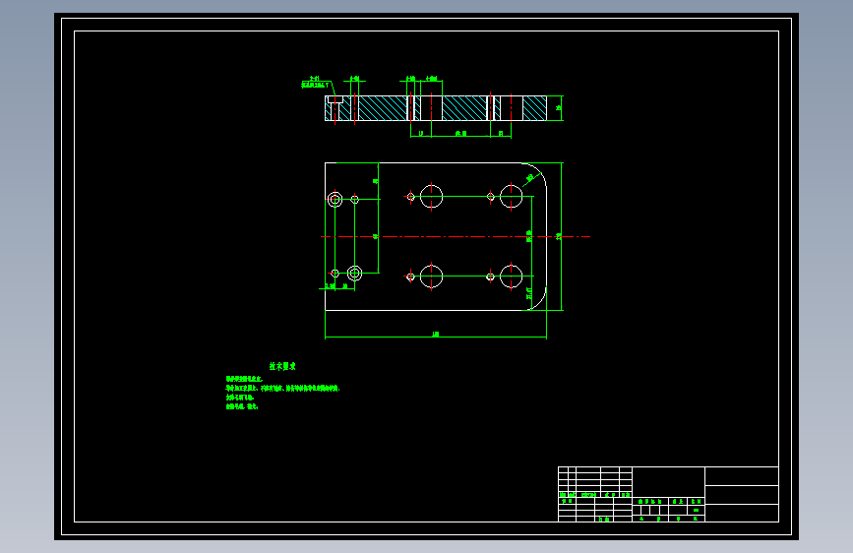Click the large empty cell in title block
This screenshot has height=553, width=853.
pos(669,482)
